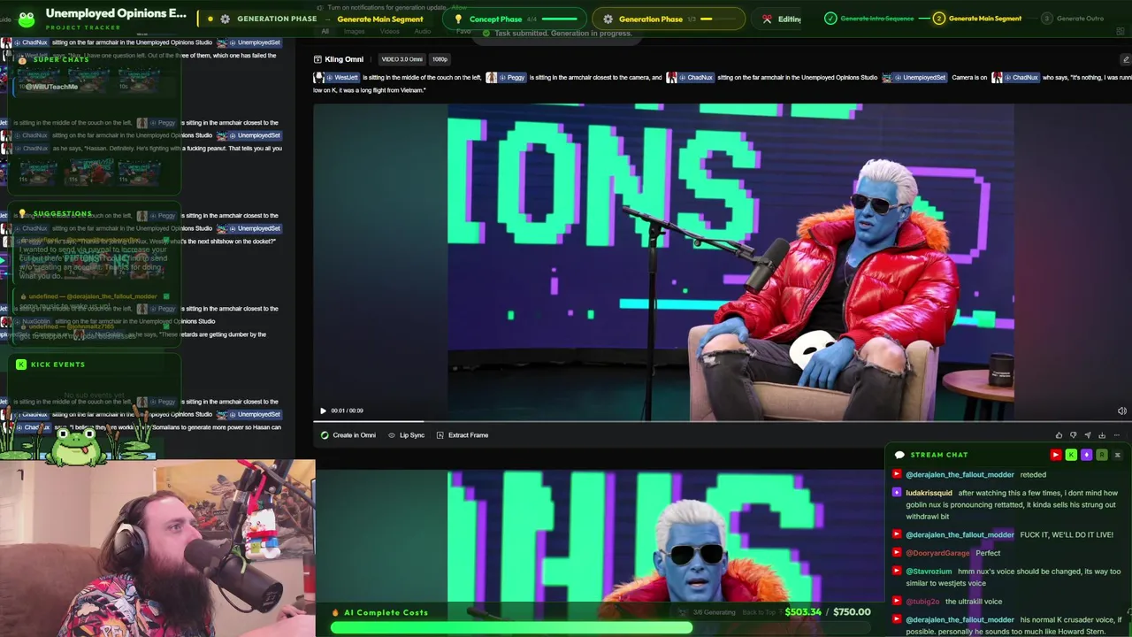
Task: Click the thumbs down icon under video
Action: click(x=1073, y=435)
